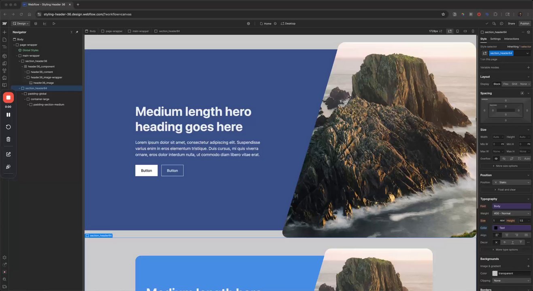Set display to Flex

coord(506,84)
